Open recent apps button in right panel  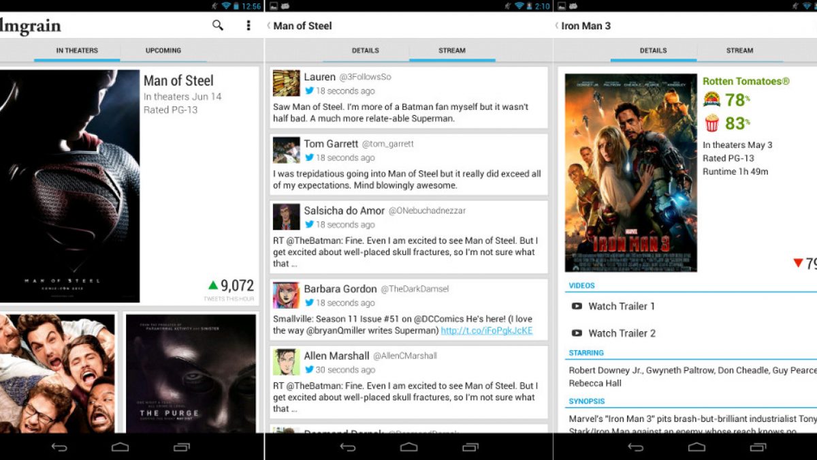pos(758,447)
